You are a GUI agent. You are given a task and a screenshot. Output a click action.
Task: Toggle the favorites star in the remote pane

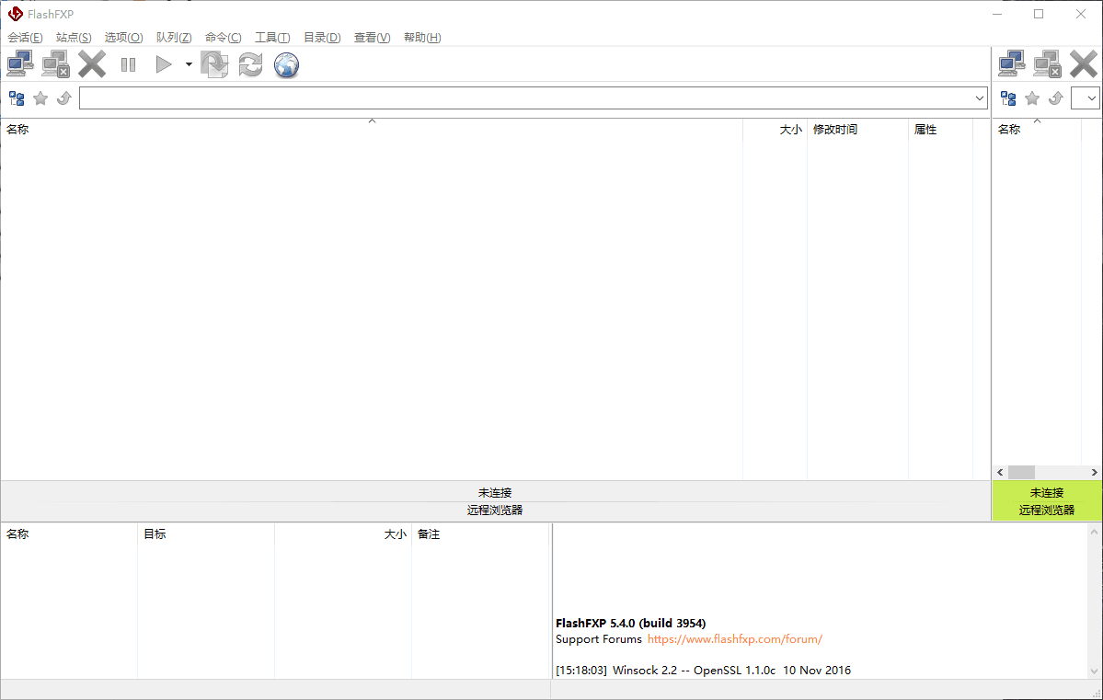click(1031, 98)
